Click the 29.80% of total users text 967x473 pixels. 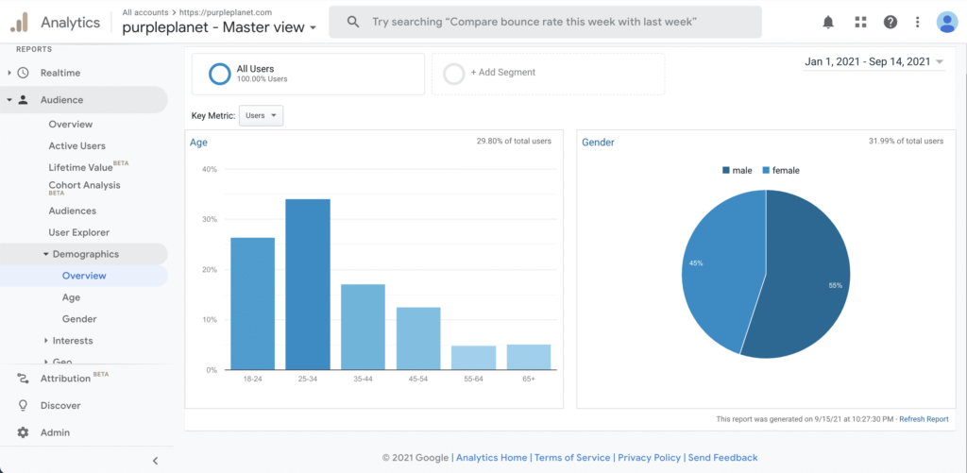click(514, 142)
